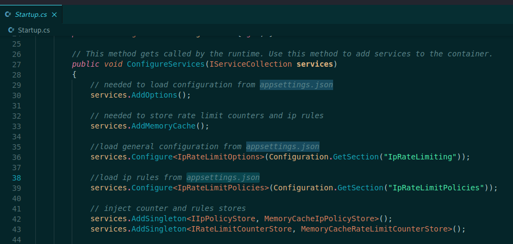Image resolution: width=513 pixels, height=244 pixels.
Task: Click highlighted appsettings.json on line 29
Action: 296,85
